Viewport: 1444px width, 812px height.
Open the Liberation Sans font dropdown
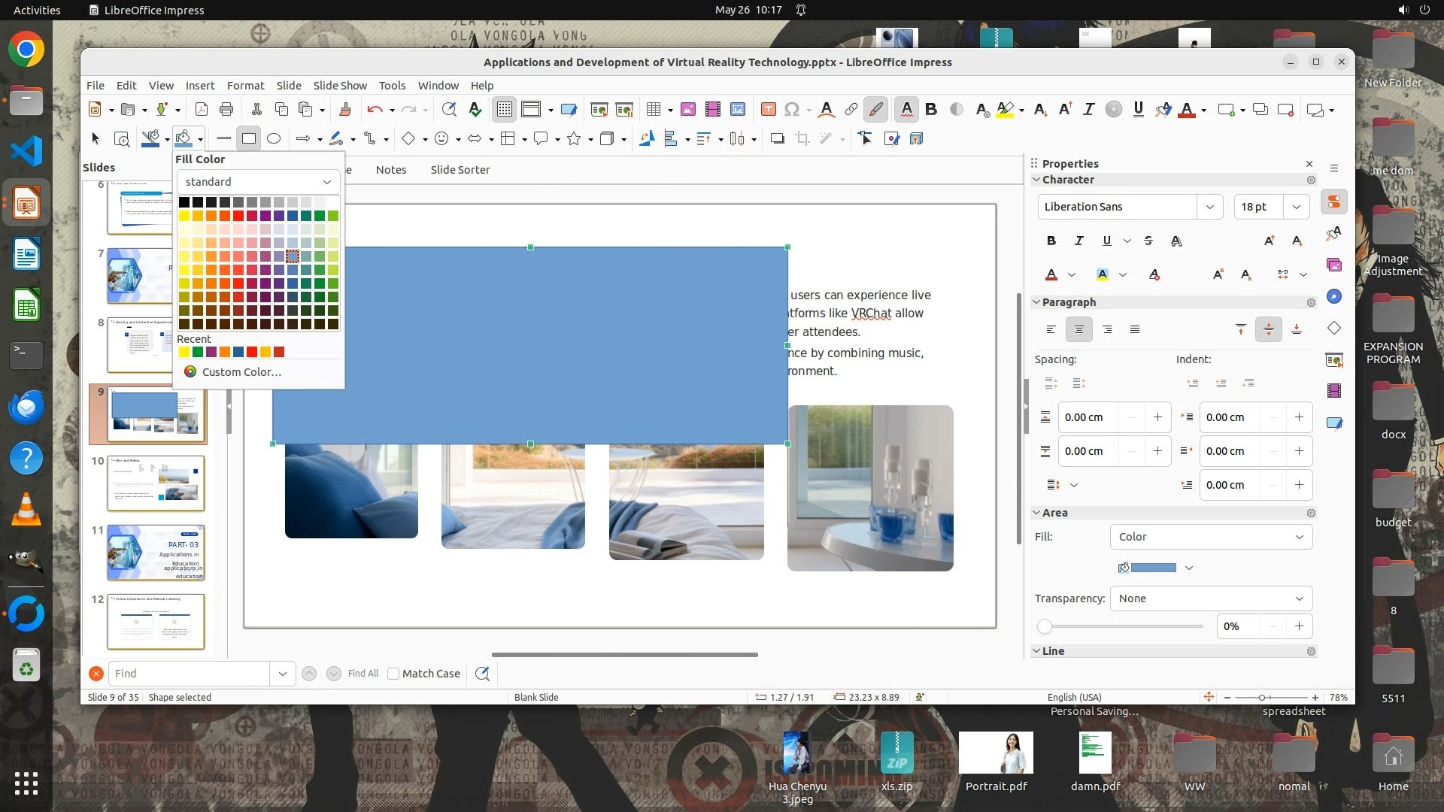coord(1209,207)
